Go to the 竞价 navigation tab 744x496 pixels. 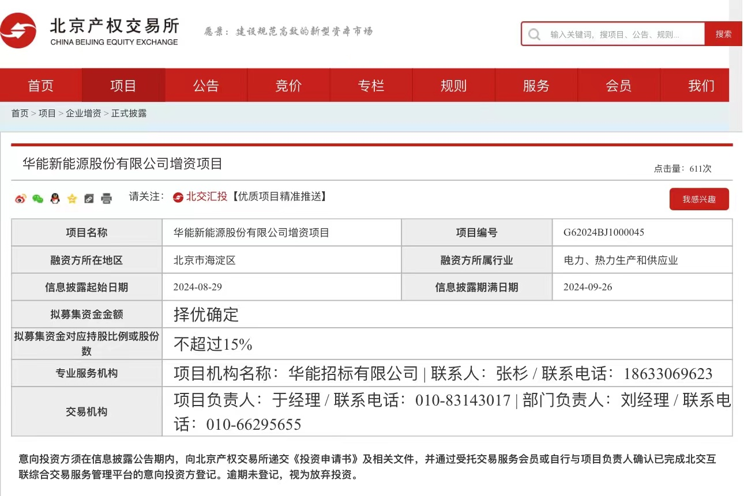pos(288,86)
